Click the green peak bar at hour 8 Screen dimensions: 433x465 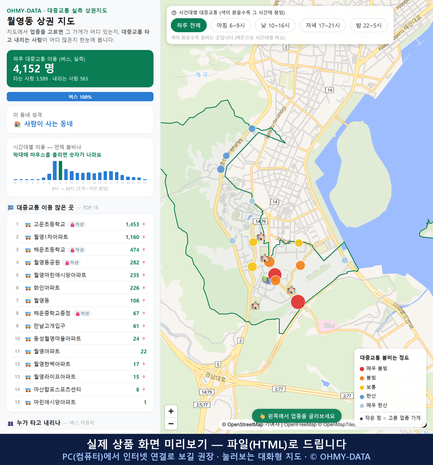(60, 171)
